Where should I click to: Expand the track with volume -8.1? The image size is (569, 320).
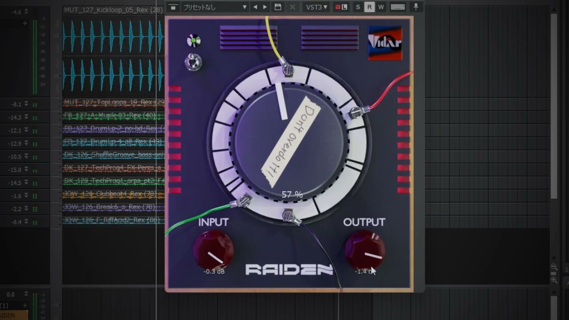26,104
